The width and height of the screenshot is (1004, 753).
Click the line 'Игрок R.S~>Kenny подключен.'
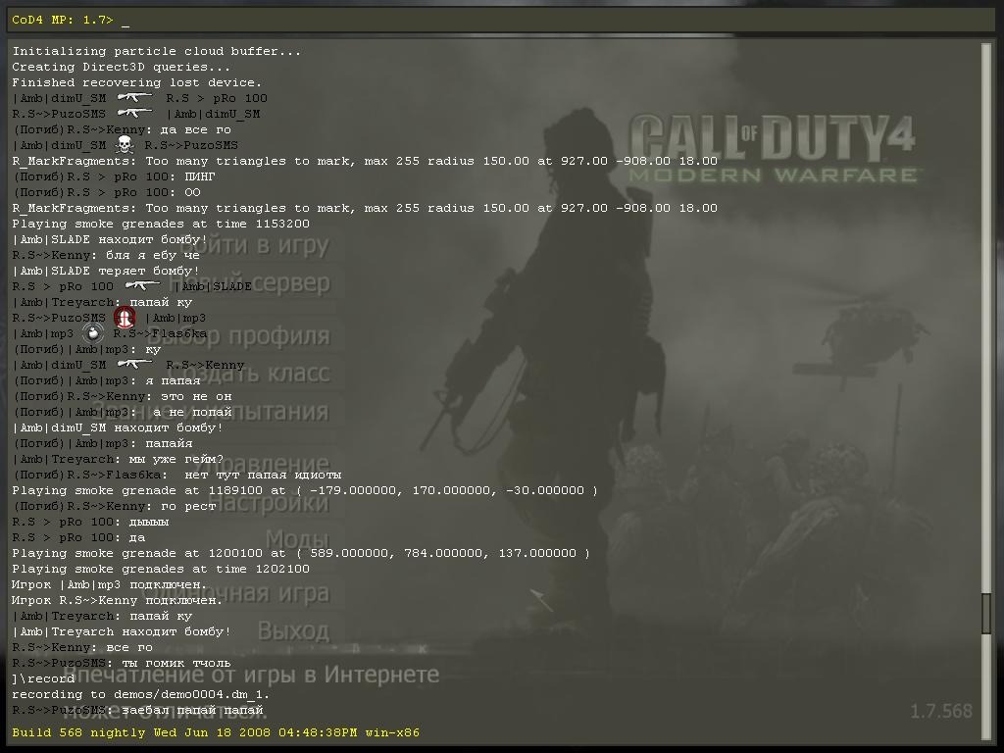(x=118, y=600)
